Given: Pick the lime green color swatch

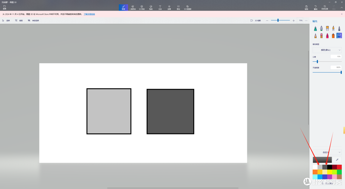Looking at the screenshot, I should click(x=334, y=172).
